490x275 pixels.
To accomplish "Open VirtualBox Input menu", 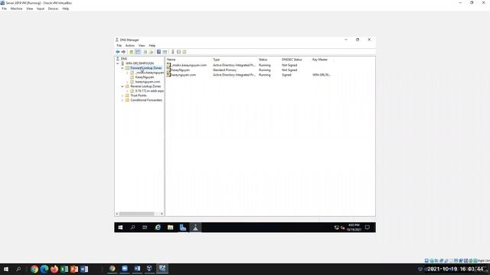I will click(41, 8).
